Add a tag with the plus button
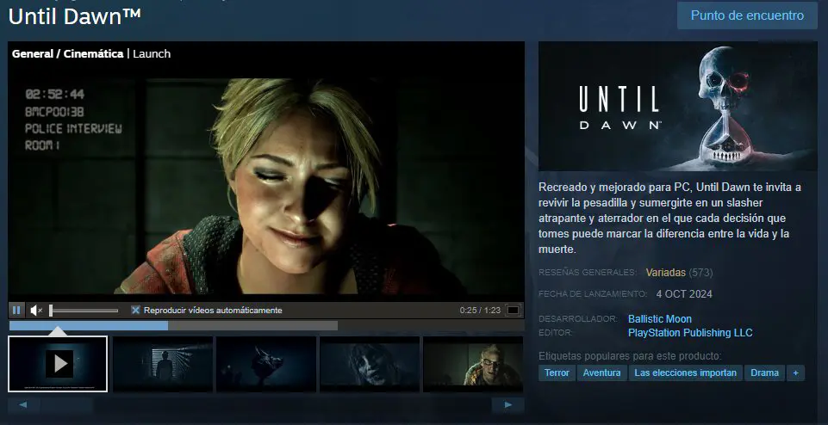 [x=796, y=373]
